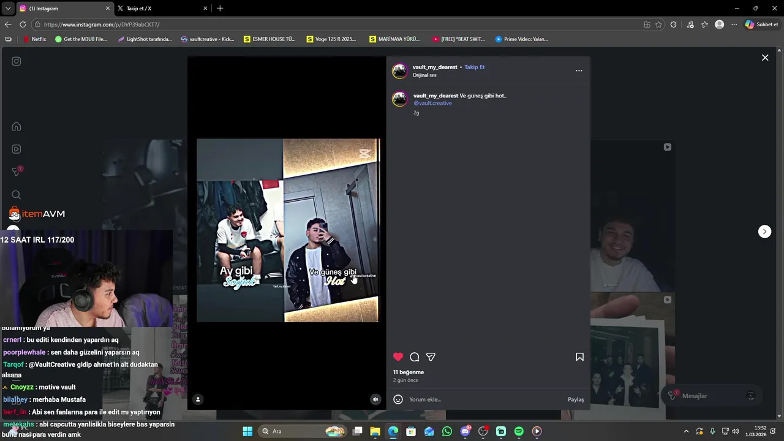The image size is (784, 441).
Task: Open the Windows Start menu
Action: tap(247, 431)
